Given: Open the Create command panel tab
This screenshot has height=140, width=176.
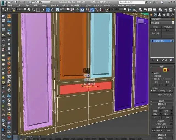Looking at the screenshot, I should [151, 15].
